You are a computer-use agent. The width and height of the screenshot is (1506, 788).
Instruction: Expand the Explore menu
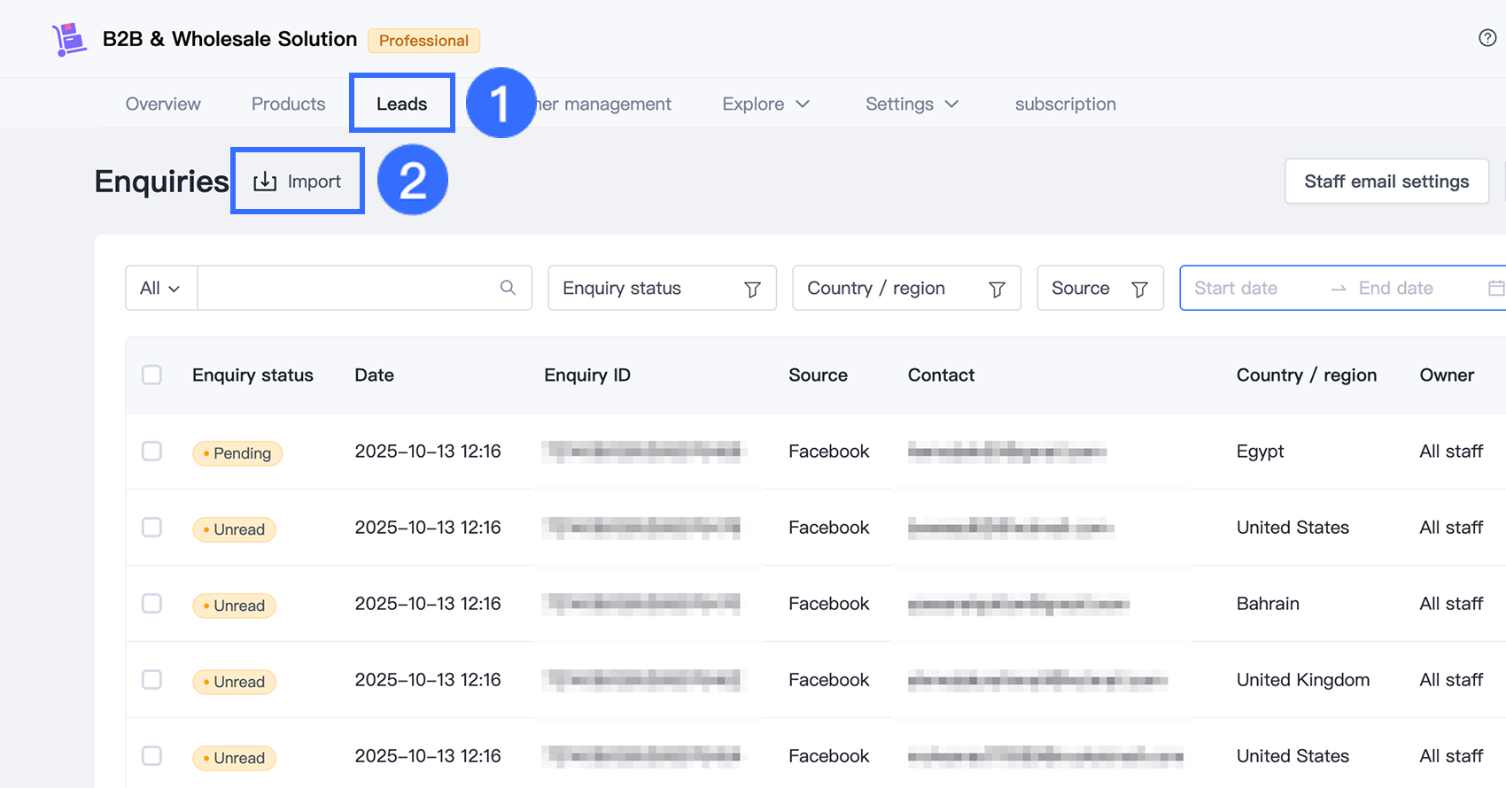point(765,104)
